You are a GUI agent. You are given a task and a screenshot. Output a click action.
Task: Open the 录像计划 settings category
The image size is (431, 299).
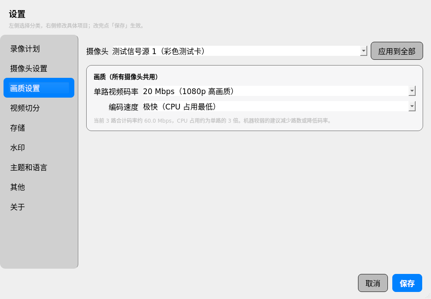point(39,49)
